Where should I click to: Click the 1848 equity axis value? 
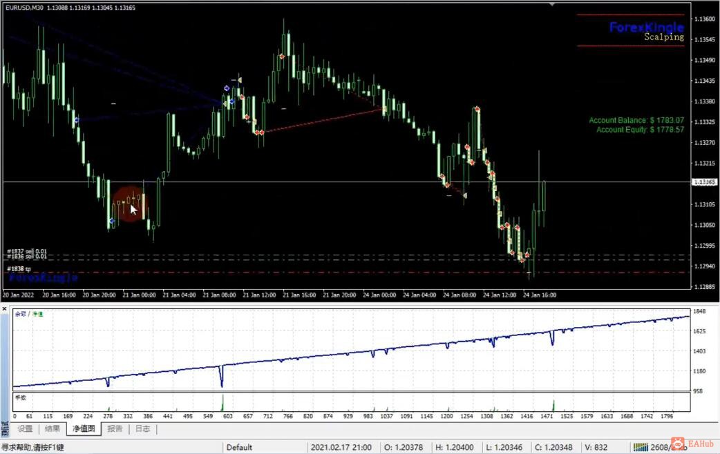(699, 311)
